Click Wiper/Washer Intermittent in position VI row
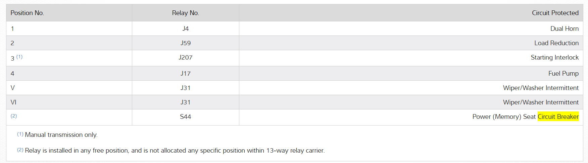588x163 pixels. point(540,102)
